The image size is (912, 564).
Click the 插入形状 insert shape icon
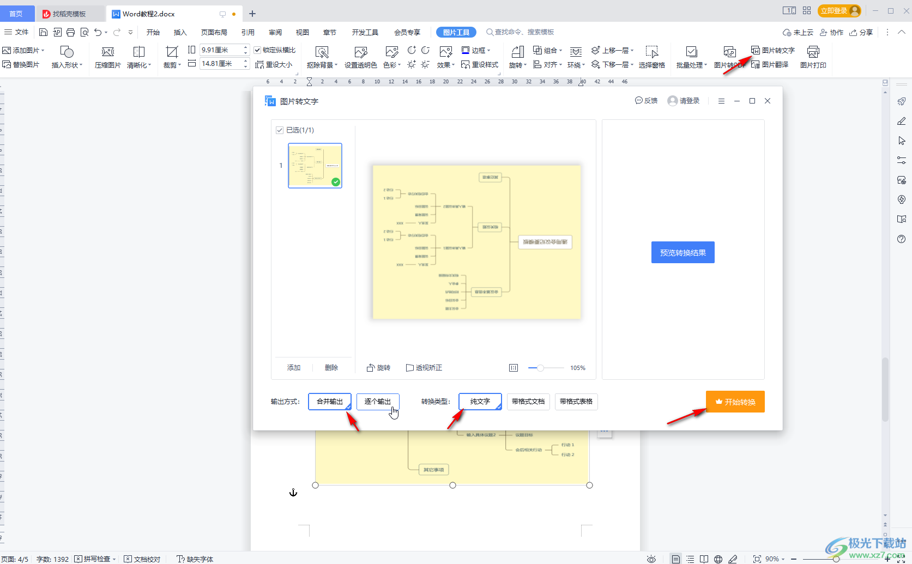coord(67,52)
